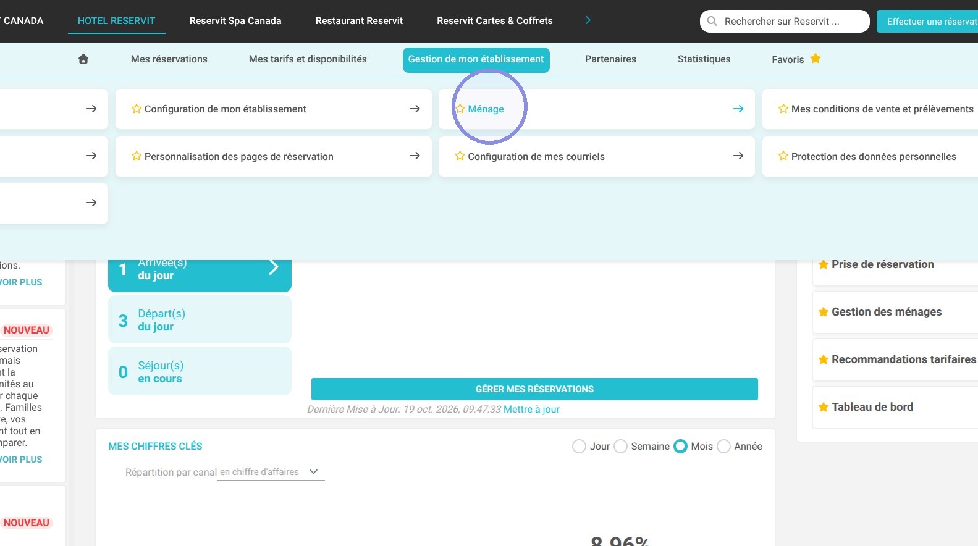
Task: Open Séjour(s) en cours card
Action: pyautogui.click(x=200, y=371)
